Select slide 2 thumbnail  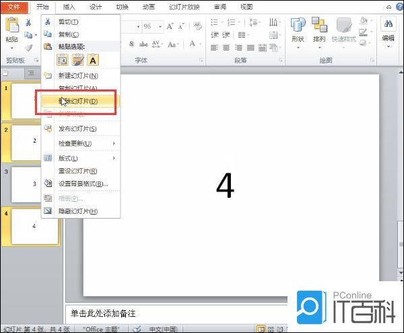[26, 143]
